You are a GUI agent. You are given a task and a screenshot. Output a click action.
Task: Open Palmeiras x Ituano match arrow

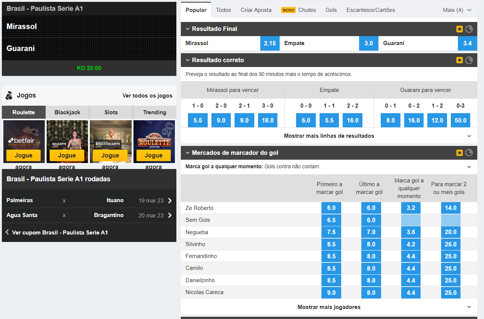[x=170, y=201]
